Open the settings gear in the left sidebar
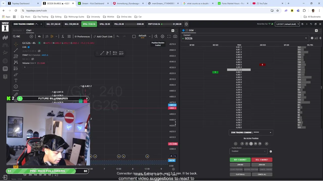This screenshot has width=323, height=181. [x=5, y=61]
